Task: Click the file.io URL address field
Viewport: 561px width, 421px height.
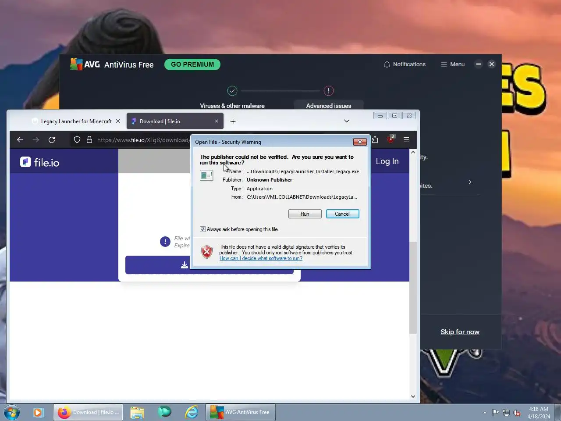Action: click(142, 140)
